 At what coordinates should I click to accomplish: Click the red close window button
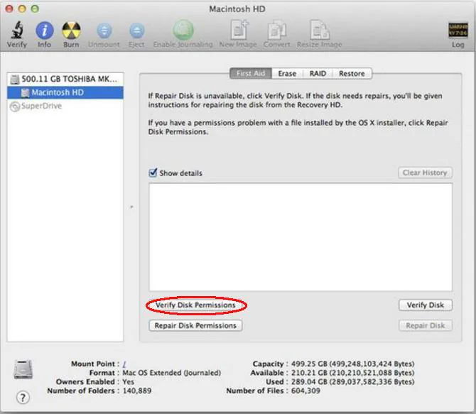click(9, 9)
